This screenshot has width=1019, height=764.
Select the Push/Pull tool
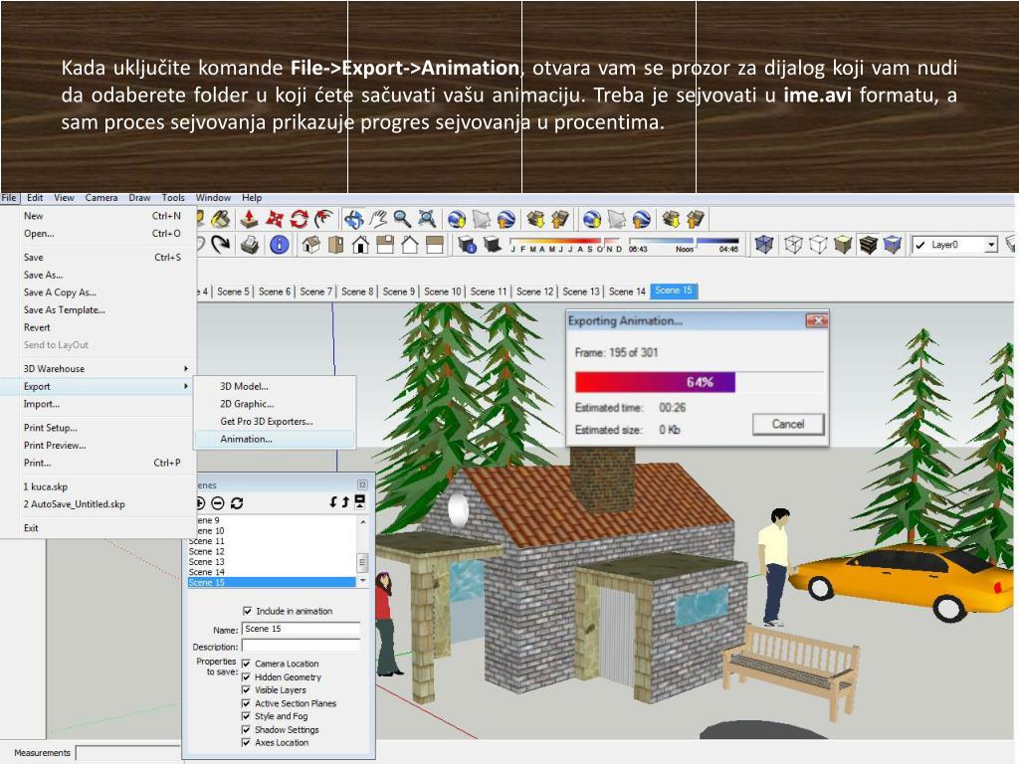point(249,220)
